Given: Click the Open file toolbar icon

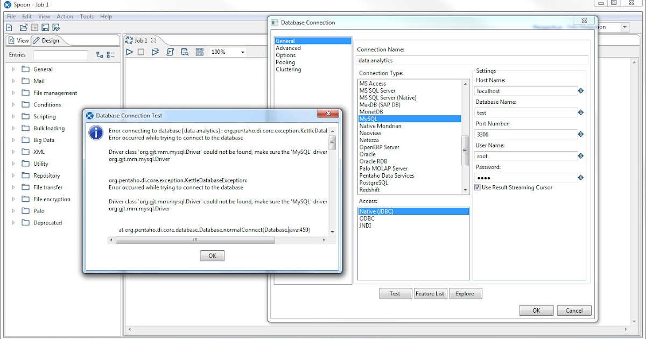Looking at the screenshot, I should [x=23, y=27].
